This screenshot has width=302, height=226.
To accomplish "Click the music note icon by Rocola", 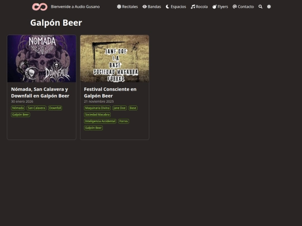I will coord(193,7).
